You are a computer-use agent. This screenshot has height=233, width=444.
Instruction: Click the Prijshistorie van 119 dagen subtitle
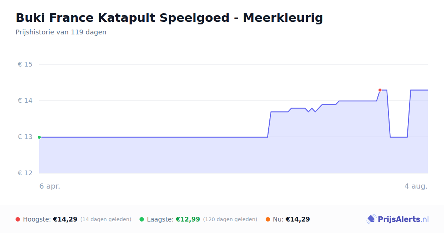61,32
